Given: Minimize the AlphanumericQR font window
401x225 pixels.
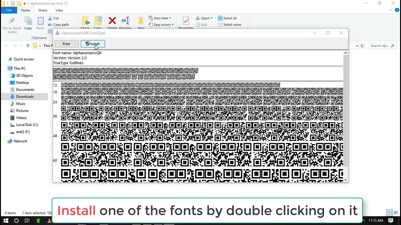Looking at the screenshot, I should coord(315,33).
